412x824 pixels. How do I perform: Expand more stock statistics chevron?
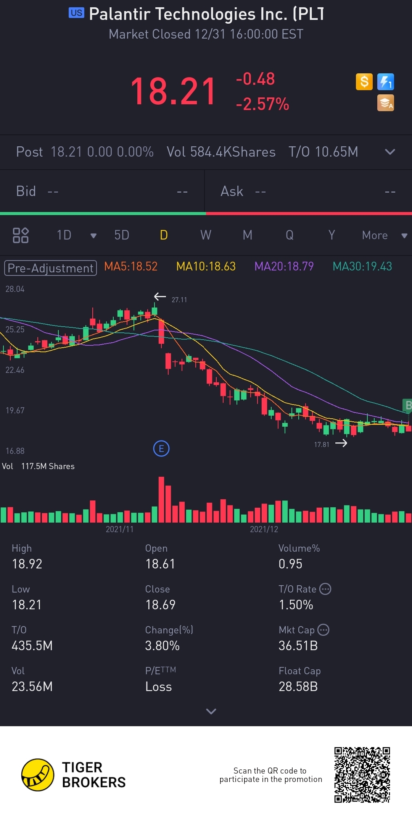tap(211, 711)
